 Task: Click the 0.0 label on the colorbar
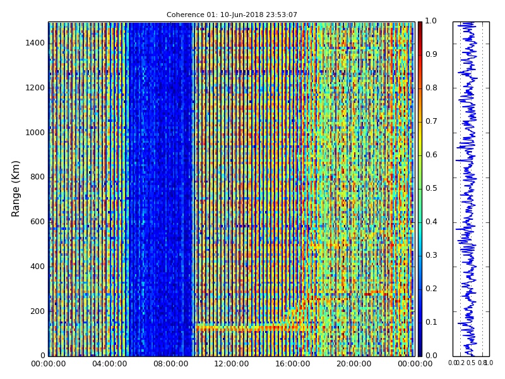coord(431,356)
